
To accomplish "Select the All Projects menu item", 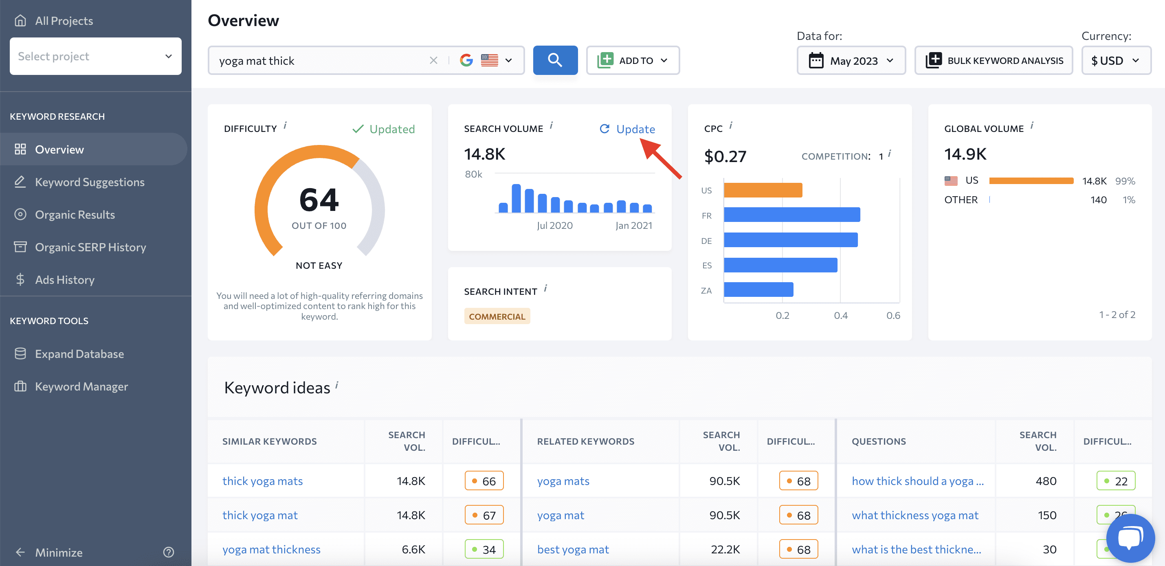I will 64,20.
